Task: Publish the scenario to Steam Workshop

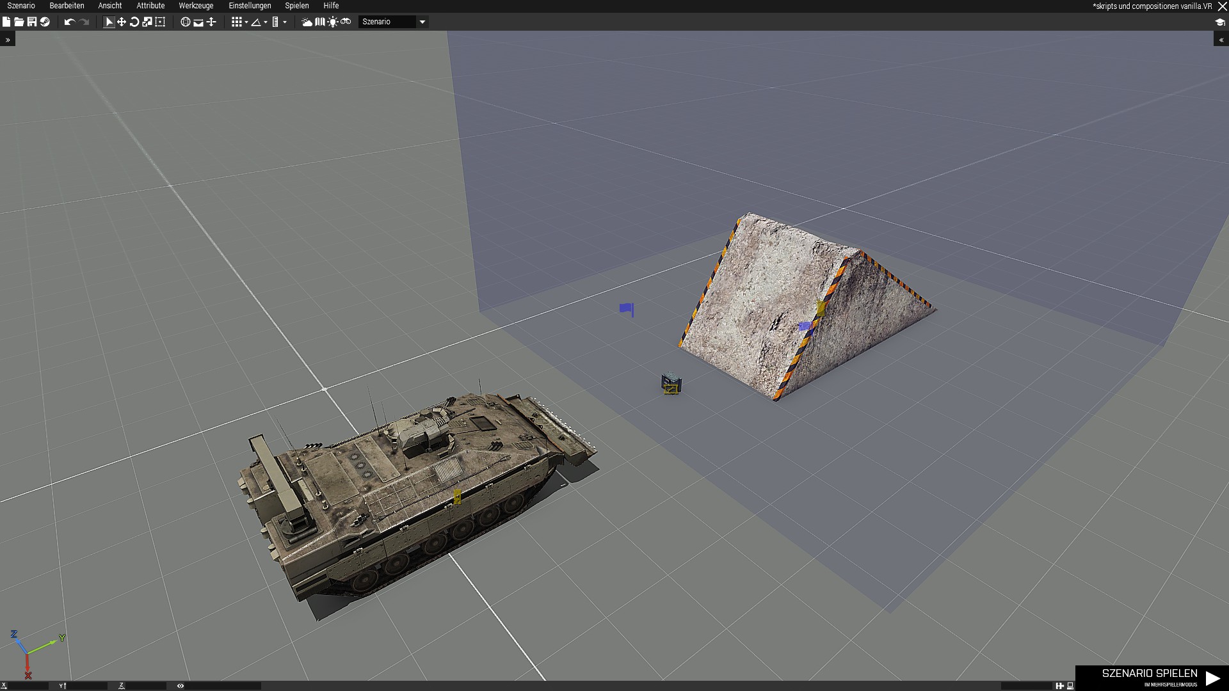Action: click(45, 22)
